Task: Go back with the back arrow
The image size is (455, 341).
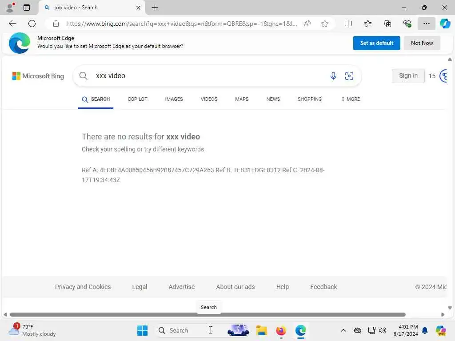Action: (12, 24)
